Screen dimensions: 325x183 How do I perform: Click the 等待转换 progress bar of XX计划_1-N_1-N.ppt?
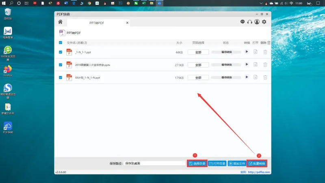(226, 77)
